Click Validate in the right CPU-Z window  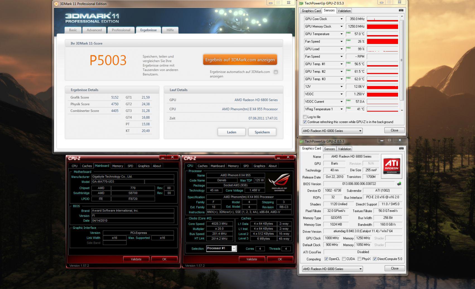click(252, 259)
